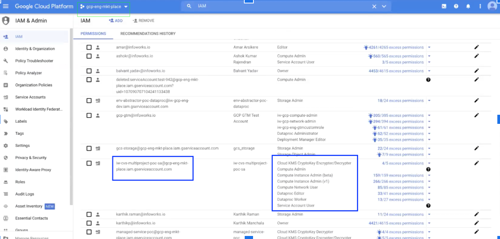This screenshot has height=239, width=500.
Task: Select checkbox for iw-cvs-multiproject-poc-sa
Action: click(89, 163)
